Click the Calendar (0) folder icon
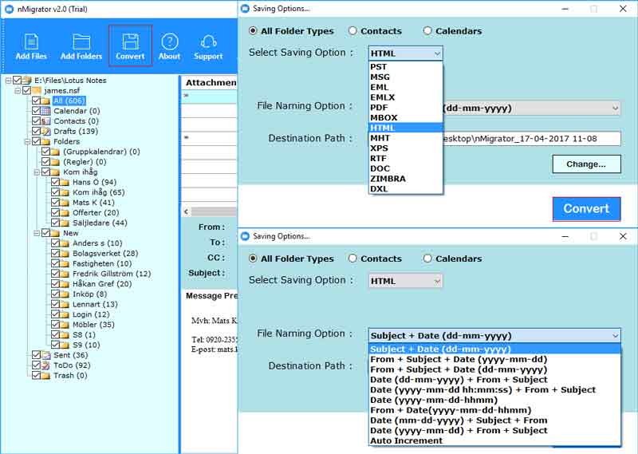The image size is (638, 454). coord(46,111)
